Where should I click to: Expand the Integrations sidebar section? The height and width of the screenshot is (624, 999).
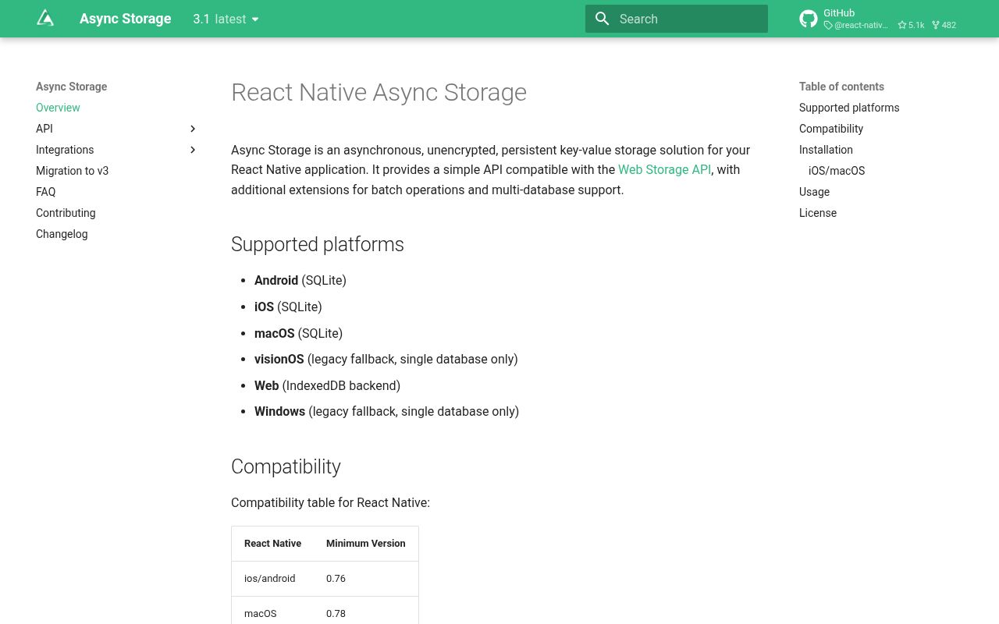(193, 150)
